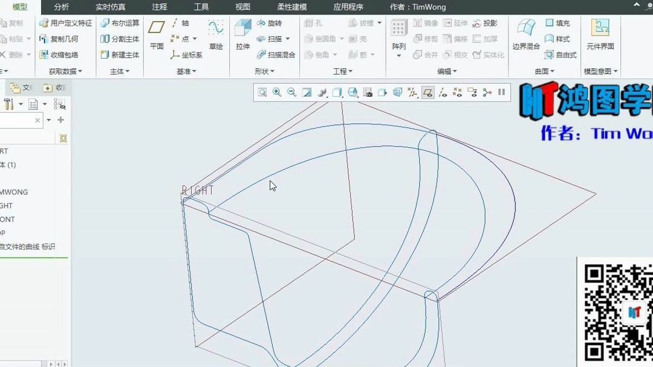Toggle point display visibility
This screenshot has width=653, height=367.
click(458, 92)
